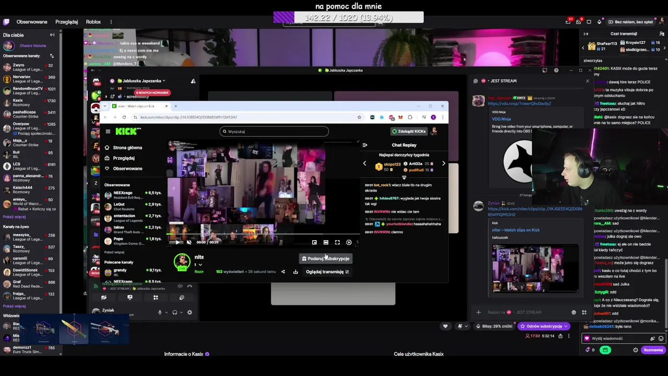Toggle Kick clip picture-in-picture mode
The height and width of the screenshot is (376, 668).
pyautogui.click(x=314, y=242)
